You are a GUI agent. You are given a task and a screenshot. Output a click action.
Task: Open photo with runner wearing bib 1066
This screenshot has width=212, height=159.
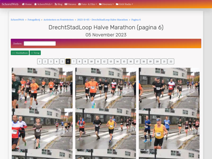[x=42, y=88]
